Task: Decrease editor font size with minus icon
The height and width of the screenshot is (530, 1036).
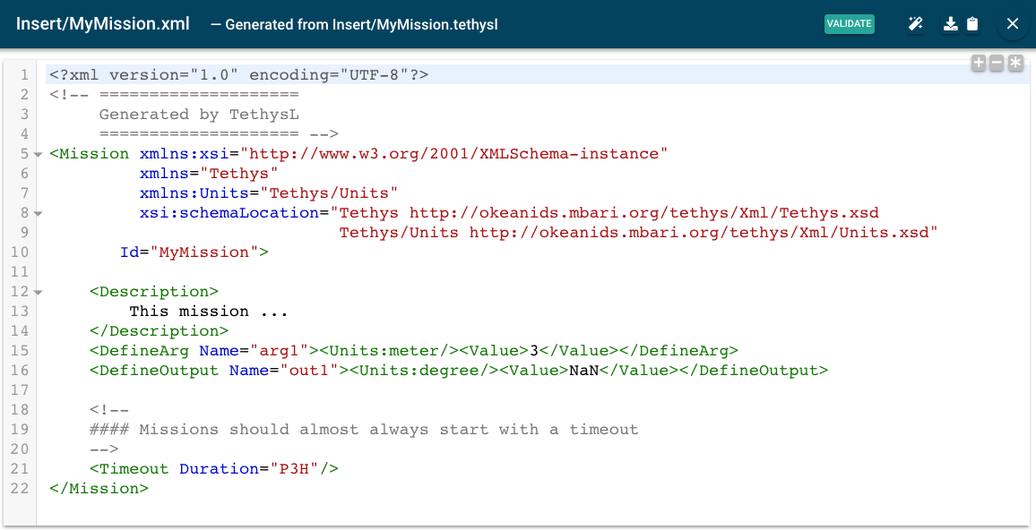Action: click(x=997, y=63)
